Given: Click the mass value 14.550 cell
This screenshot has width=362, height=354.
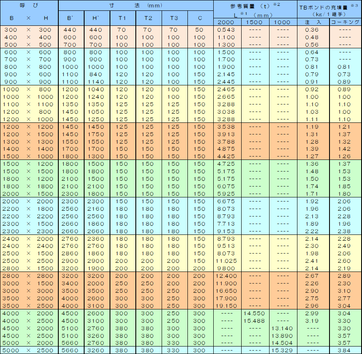Looking at the screenshot, I should (255, 313).
